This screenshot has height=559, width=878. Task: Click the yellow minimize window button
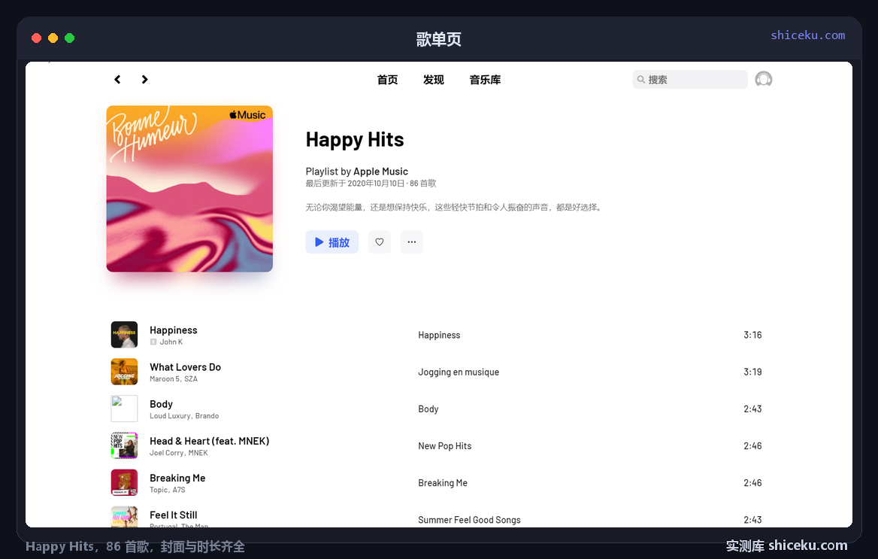(x=53, y=38)
